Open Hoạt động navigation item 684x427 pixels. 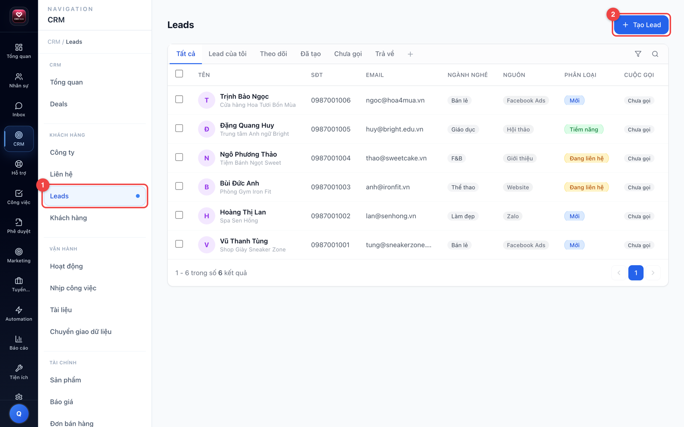[x=94, y=266]
